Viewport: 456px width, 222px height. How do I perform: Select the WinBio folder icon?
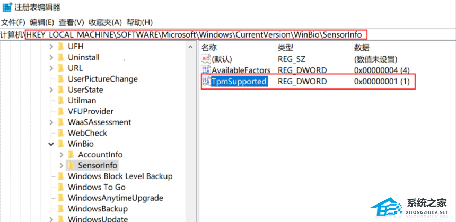tap(60, 144)
